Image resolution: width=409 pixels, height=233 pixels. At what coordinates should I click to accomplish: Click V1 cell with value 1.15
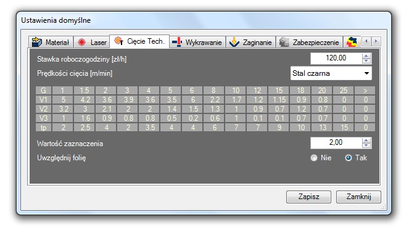[x=279, y=100]
